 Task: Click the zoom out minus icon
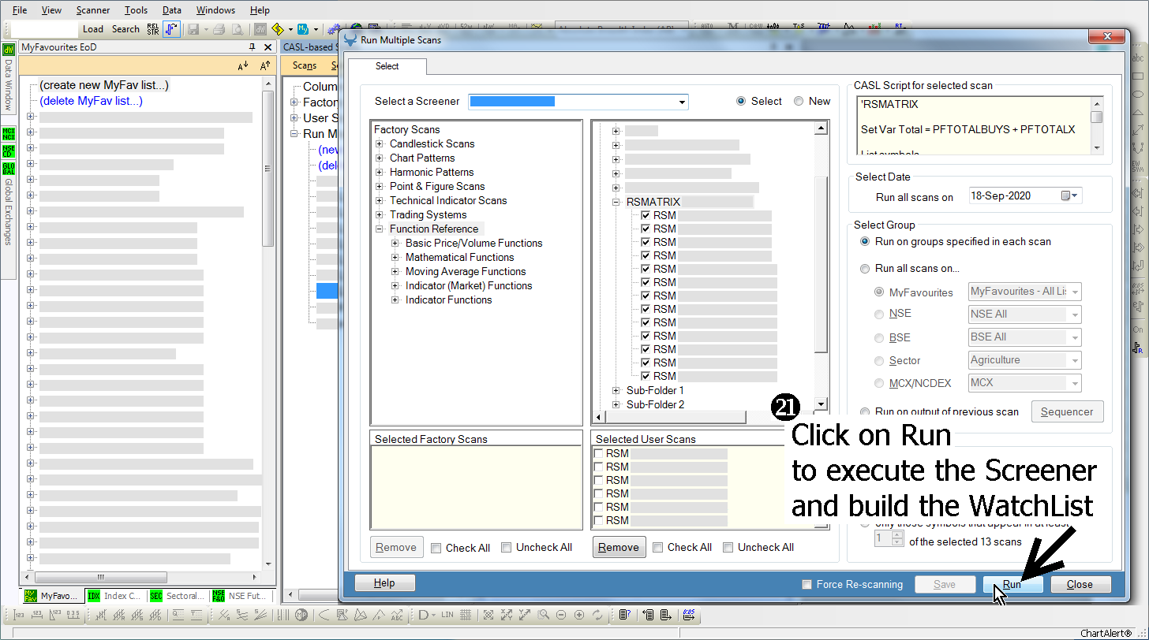[x=561, y=615]
